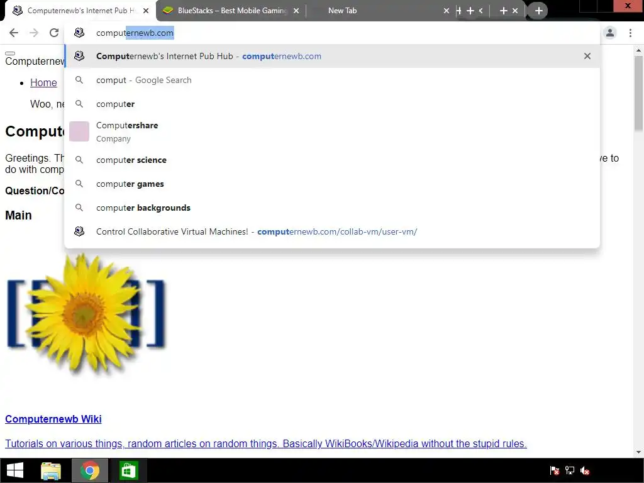This screenshot has height=483, width=644.
Task: Open File Explorer from the taskbar
Action: point(52,470)
